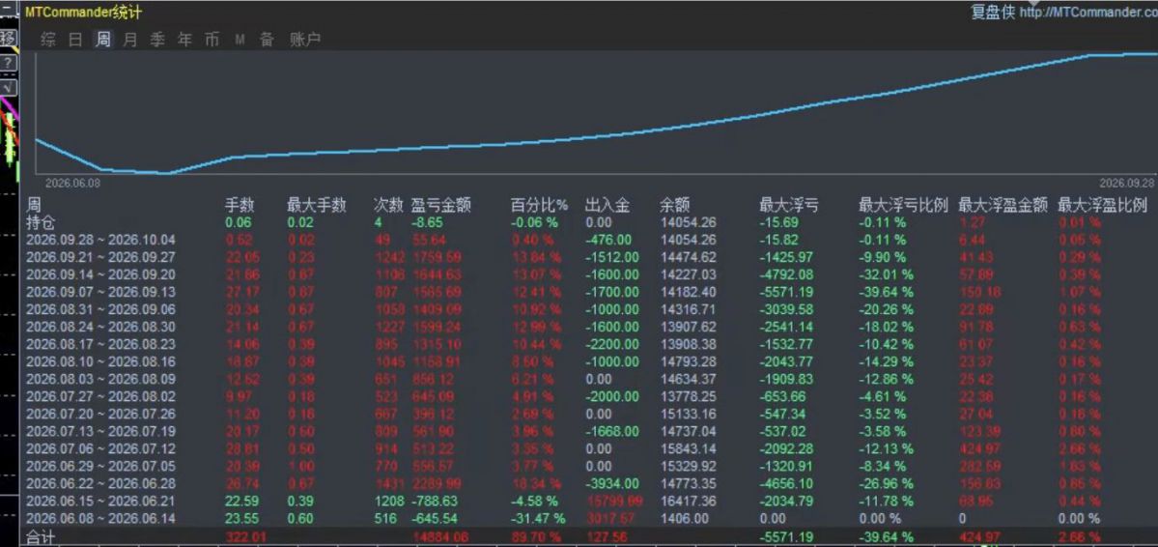Click the balance cell 15843.14
1158x547 pixels.
click(688, 448)
